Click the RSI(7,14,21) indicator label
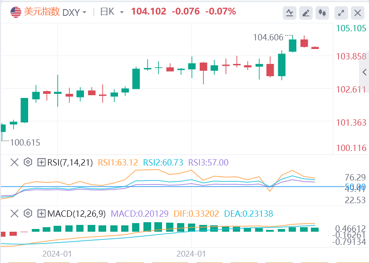Image resolution: width=369 pixels, height=263 pixels. (x=69, y=162)
